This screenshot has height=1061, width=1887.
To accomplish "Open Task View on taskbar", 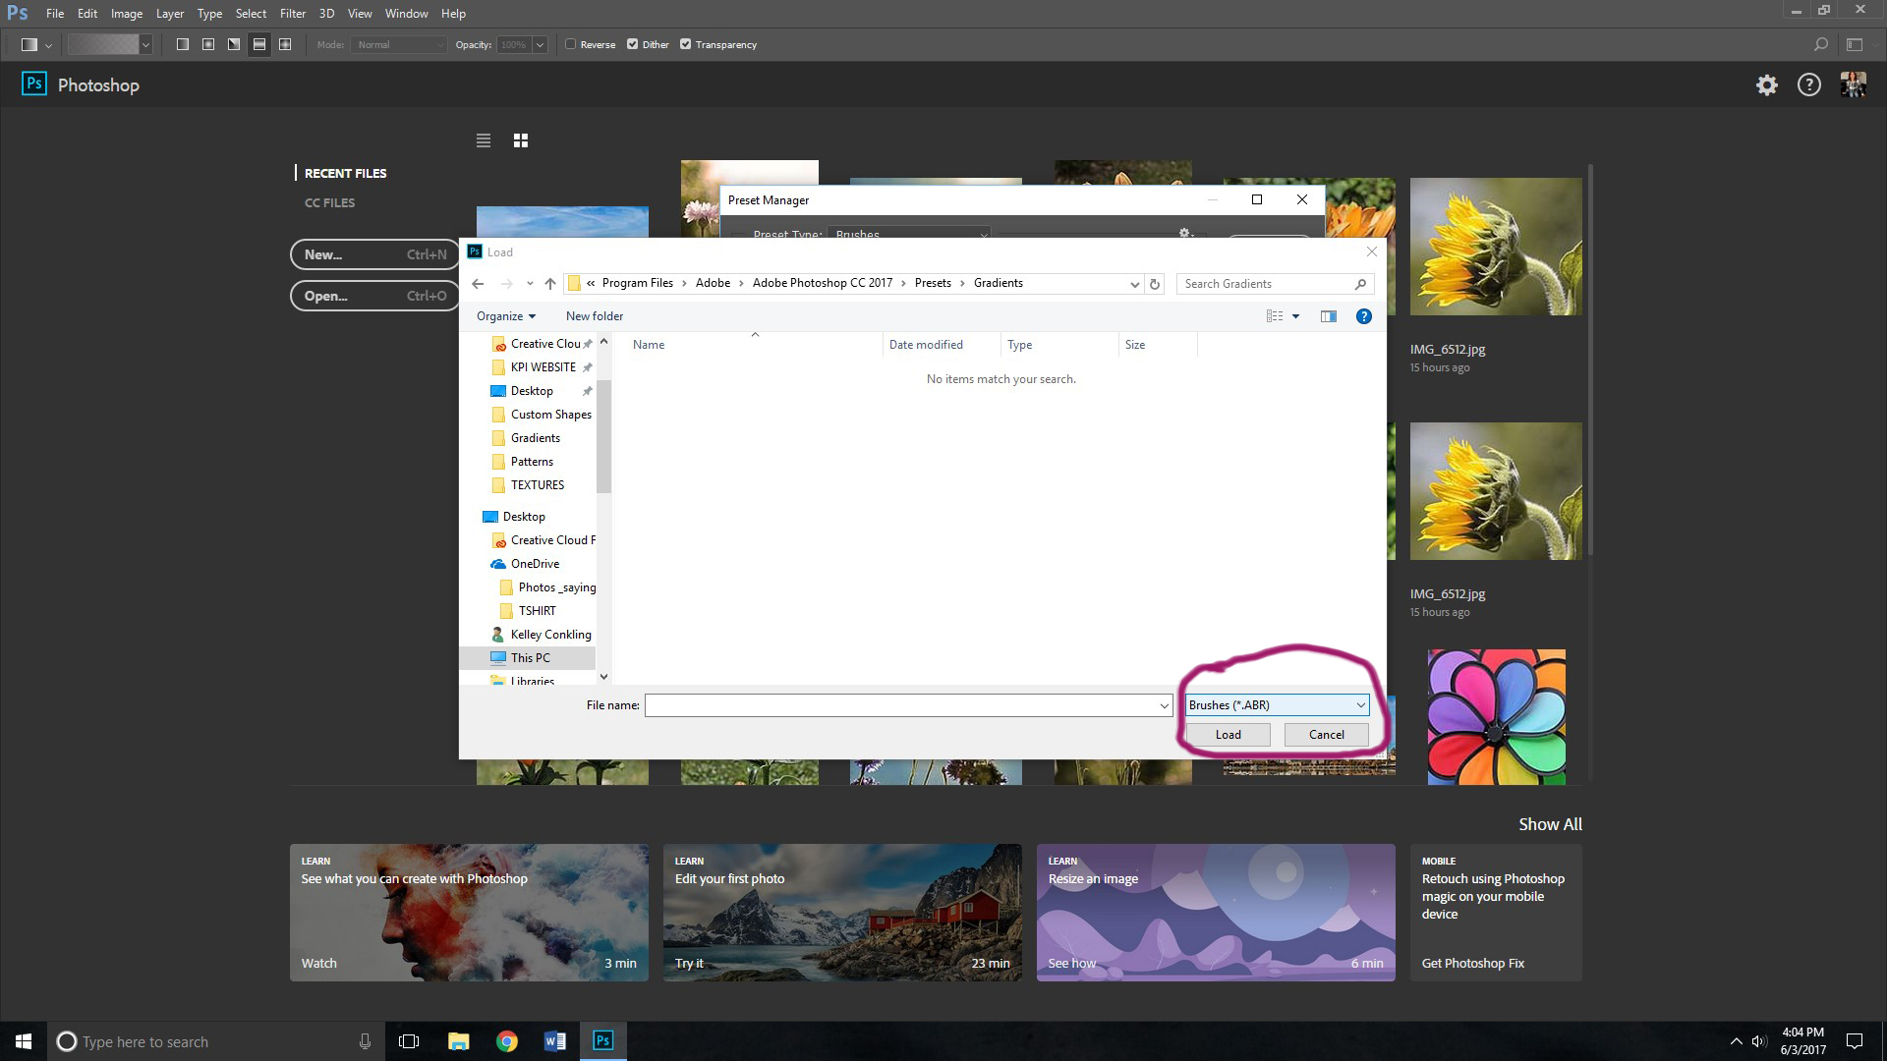I will (409, 1041).
